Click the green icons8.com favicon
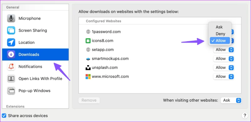 pos(88,41)
